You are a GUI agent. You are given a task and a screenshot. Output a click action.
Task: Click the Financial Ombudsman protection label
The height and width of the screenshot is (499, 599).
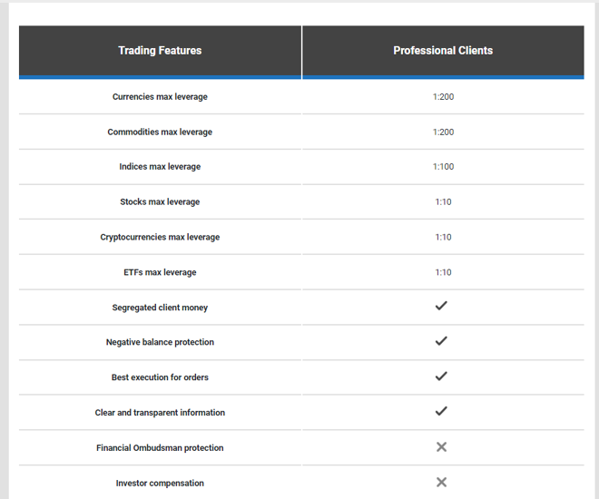(160, 448)
